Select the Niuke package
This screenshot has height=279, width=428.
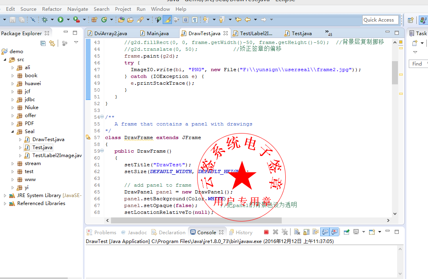[x=28, y=108]
